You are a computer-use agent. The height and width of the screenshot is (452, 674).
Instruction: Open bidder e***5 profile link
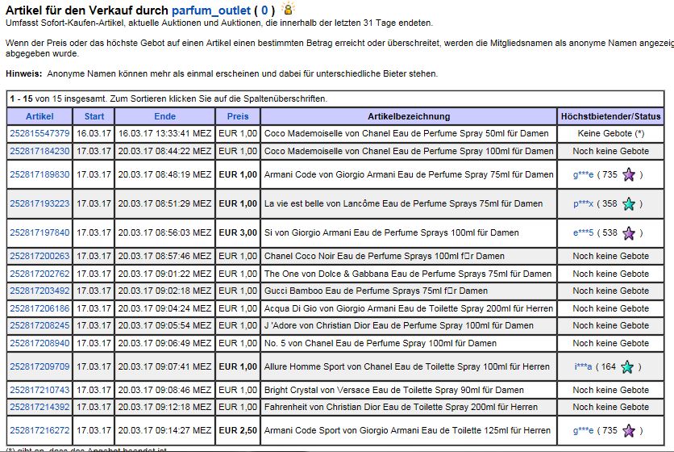pos(584,233)
